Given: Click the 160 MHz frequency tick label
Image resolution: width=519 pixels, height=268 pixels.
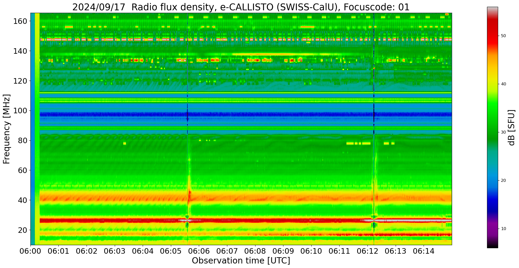Looking at the screenshot, I should (20, 21).
